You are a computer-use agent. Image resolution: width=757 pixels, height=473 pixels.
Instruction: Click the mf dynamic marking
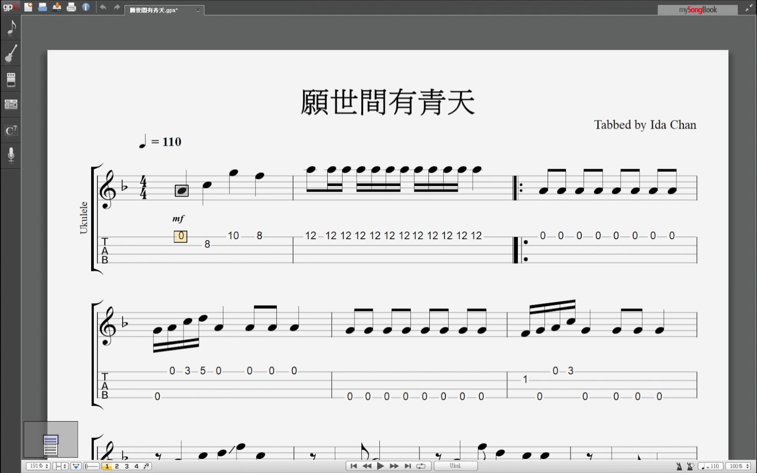tap(178, 219)
